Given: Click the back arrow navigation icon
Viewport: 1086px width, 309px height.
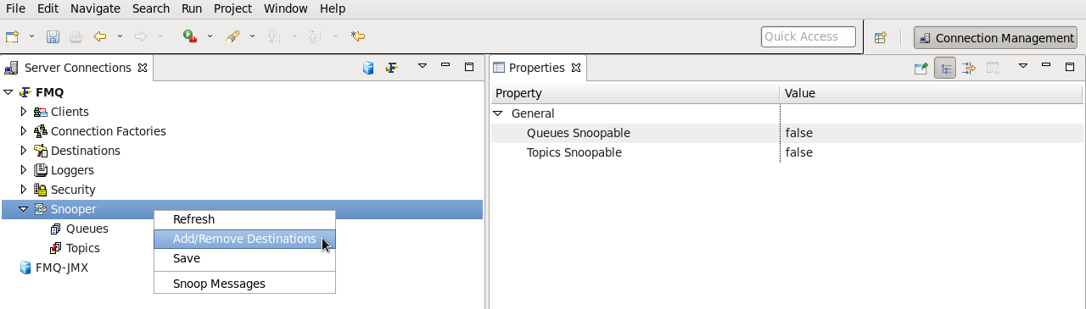Looking at the screenshot, I should [100, 37].
